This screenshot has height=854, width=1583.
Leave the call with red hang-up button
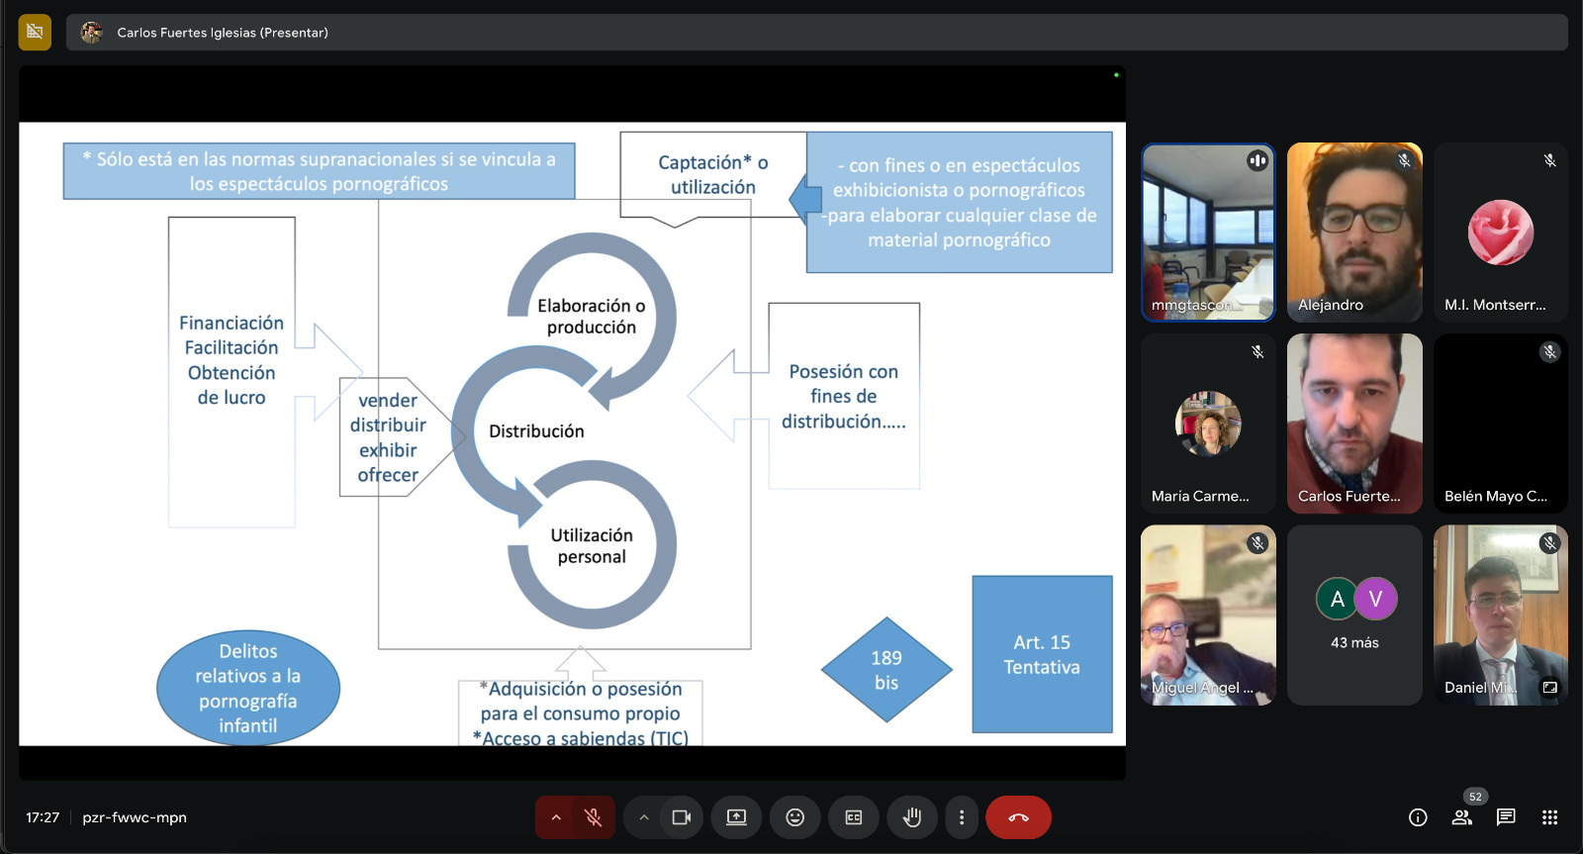click(x=1018, y=817)
